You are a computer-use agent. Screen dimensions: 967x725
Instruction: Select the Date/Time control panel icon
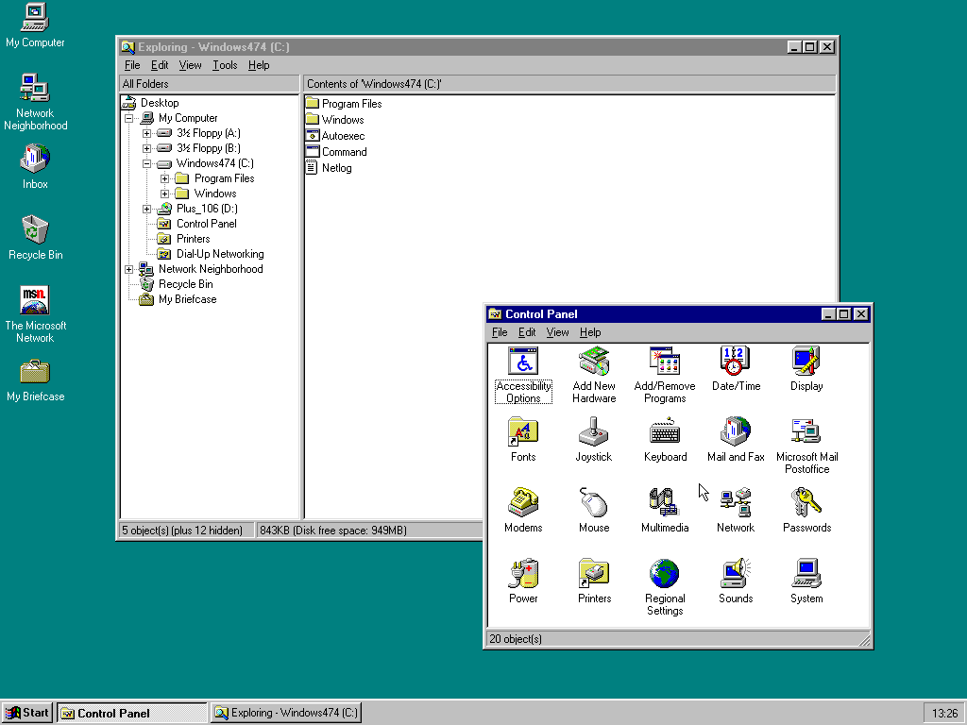[735, 362]
